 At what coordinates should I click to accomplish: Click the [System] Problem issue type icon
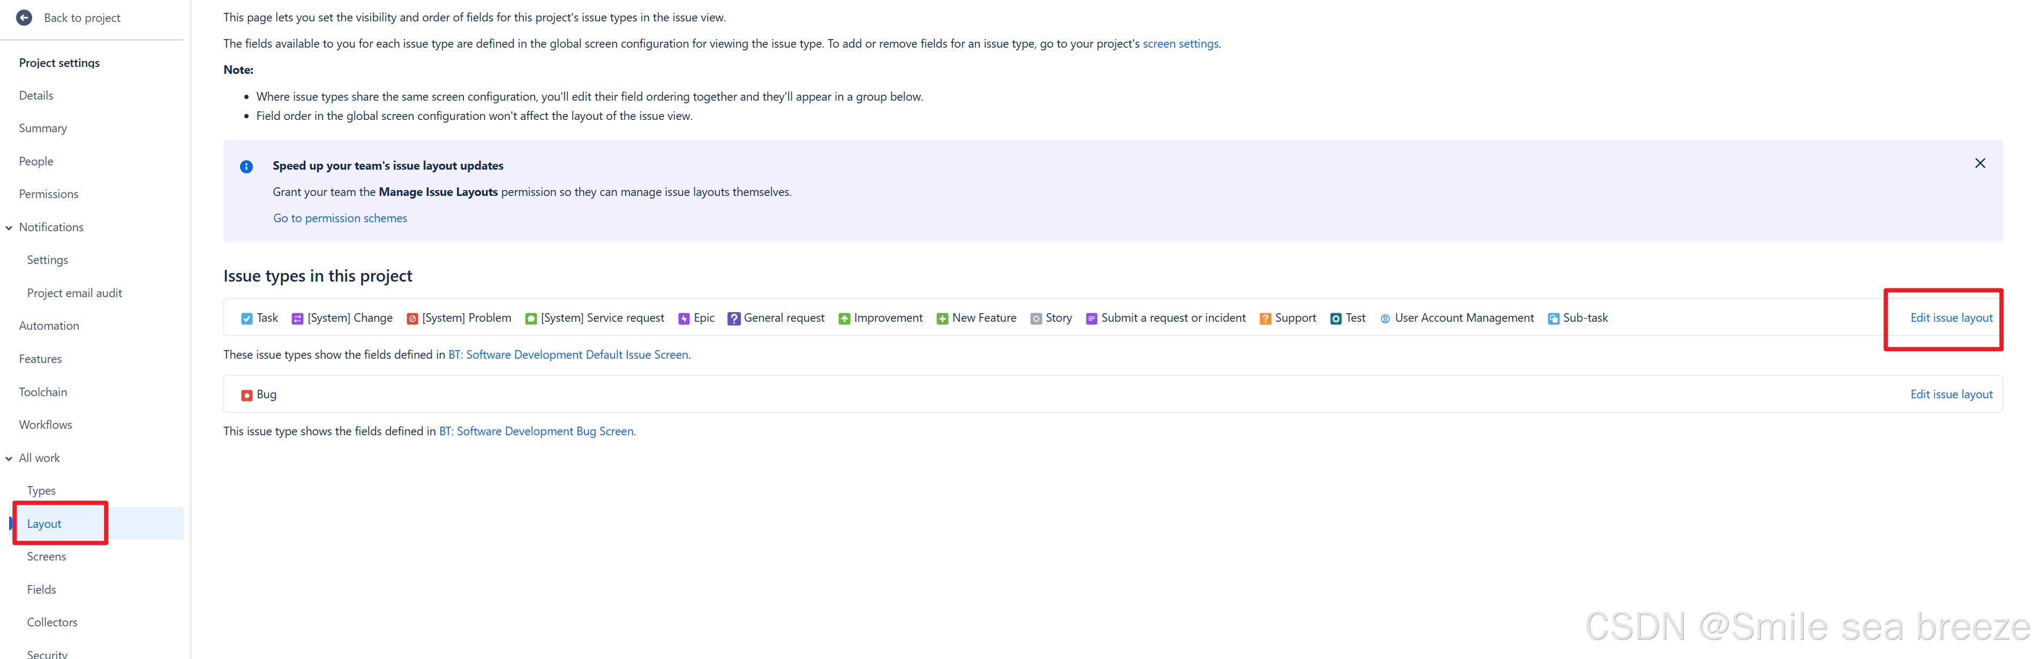411,317
